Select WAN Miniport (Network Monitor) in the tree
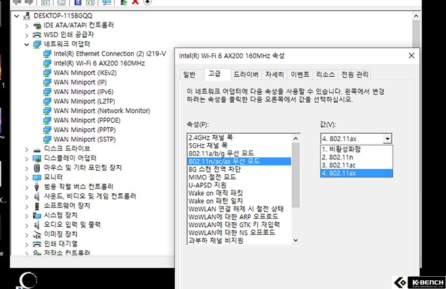Image resolution: width=446 pixels, height=289 pixels. (102, 111)
